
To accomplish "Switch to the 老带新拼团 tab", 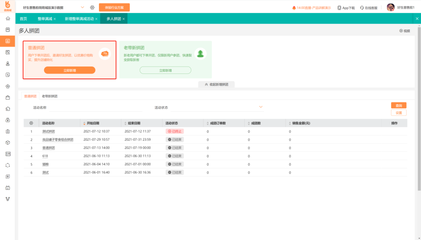I will (50, 96).
